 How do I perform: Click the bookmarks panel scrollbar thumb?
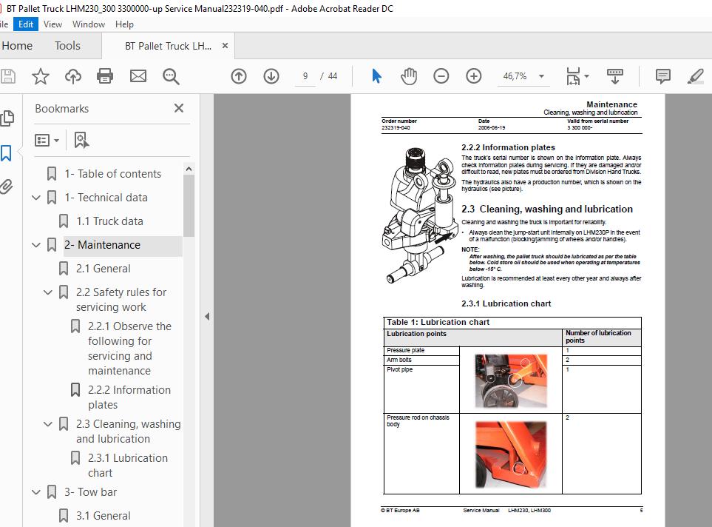189,206
